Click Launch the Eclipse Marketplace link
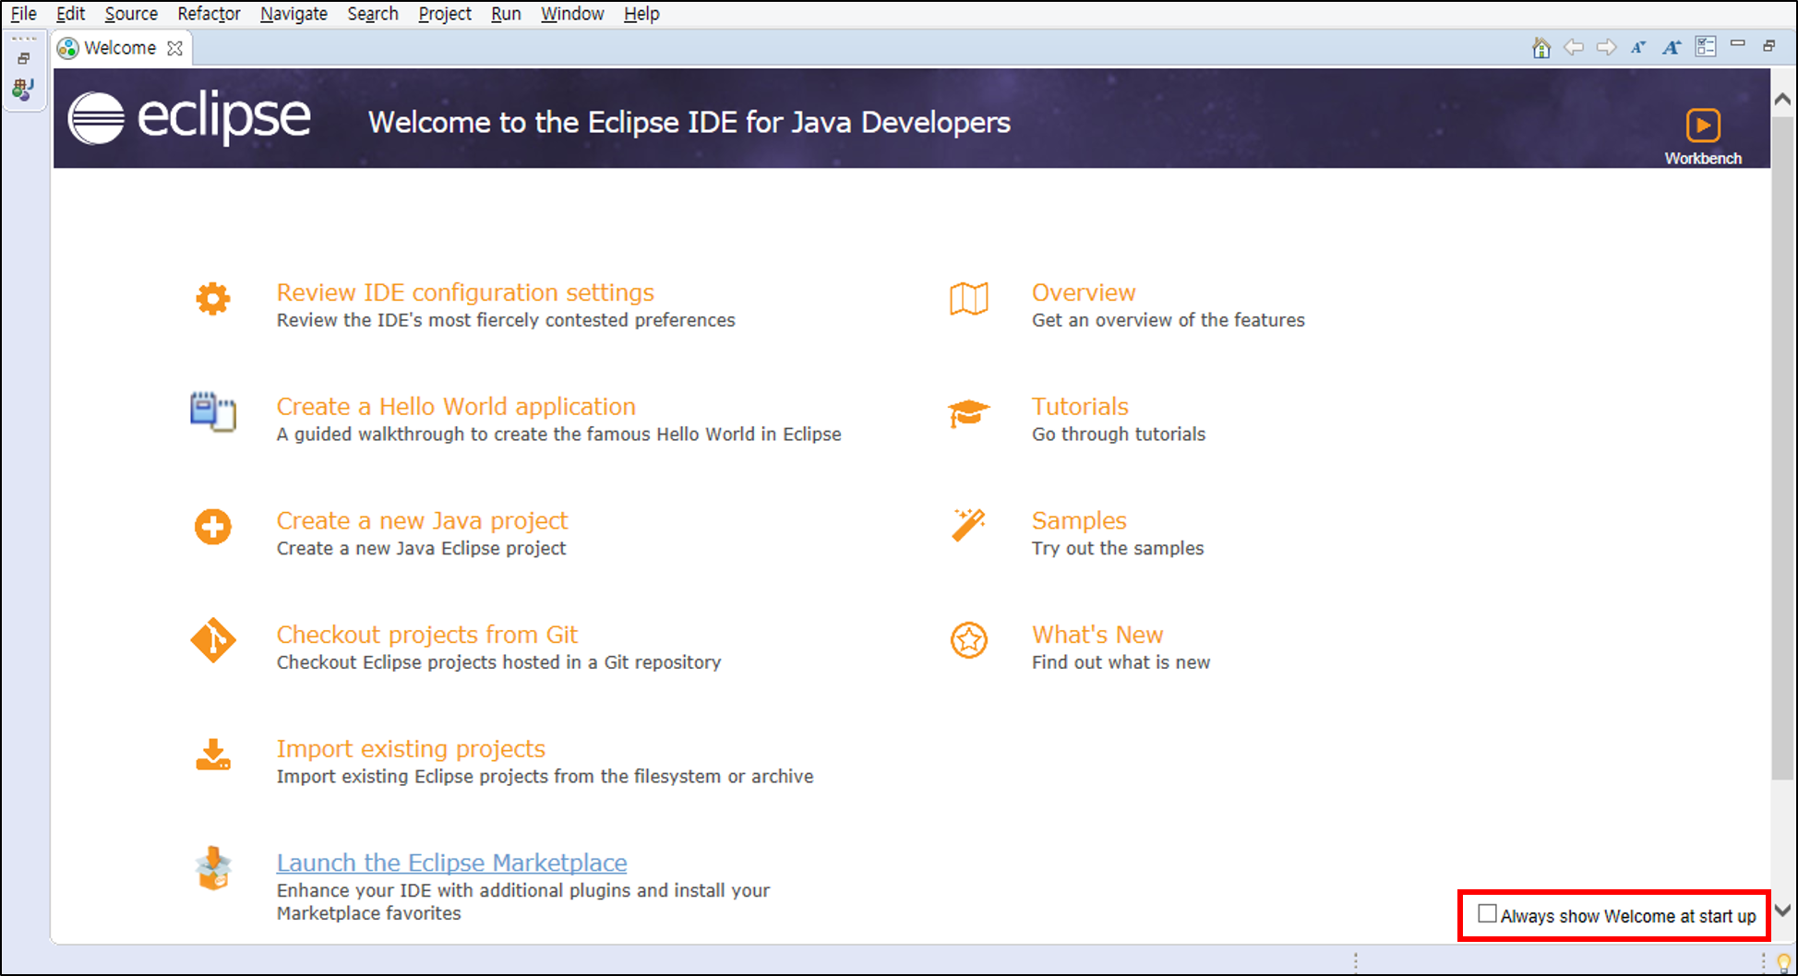Screen dimensions: 1798x976 click(452, 863)
